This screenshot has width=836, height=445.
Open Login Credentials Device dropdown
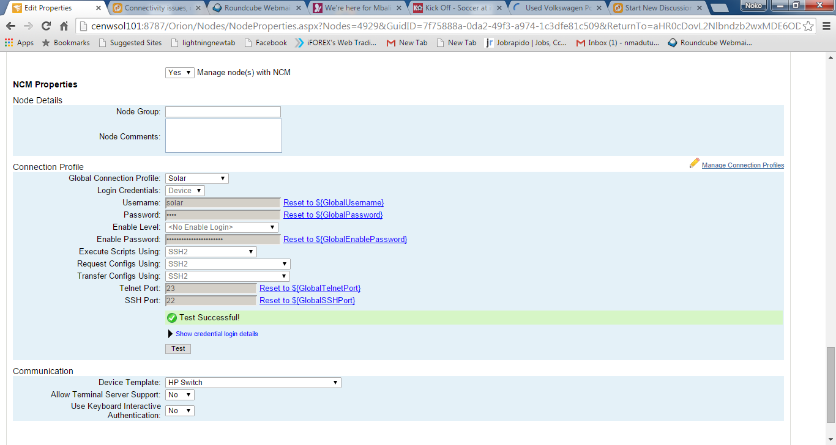pos(185,191)
